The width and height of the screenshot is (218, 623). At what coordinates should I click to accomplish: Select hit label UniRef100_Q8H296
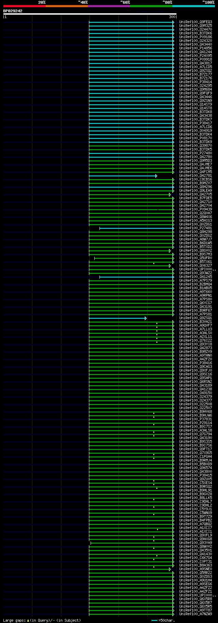click(x=196, y=187)
